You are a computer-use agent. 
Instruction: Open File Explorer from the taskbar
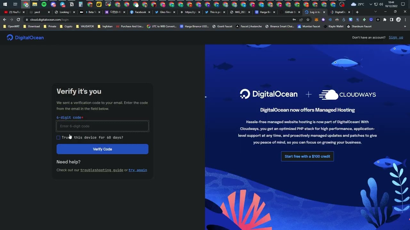point(35,4)
